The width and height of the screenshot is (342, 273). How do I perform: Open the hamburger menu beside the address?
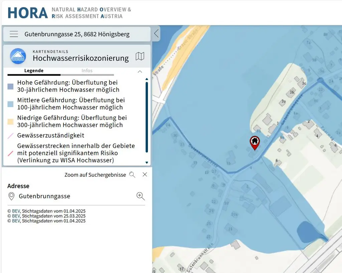[14, 34]
